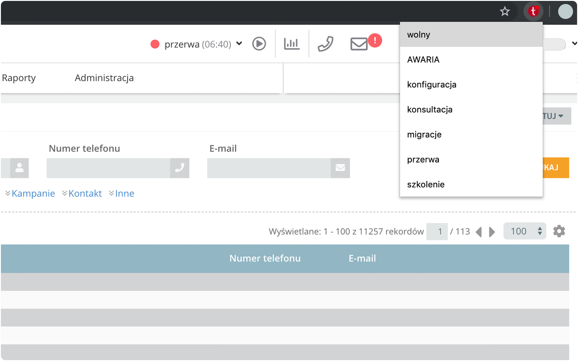The image size is (578, 361).
Task: Go to previous page of records
Action: coord(479,232)
